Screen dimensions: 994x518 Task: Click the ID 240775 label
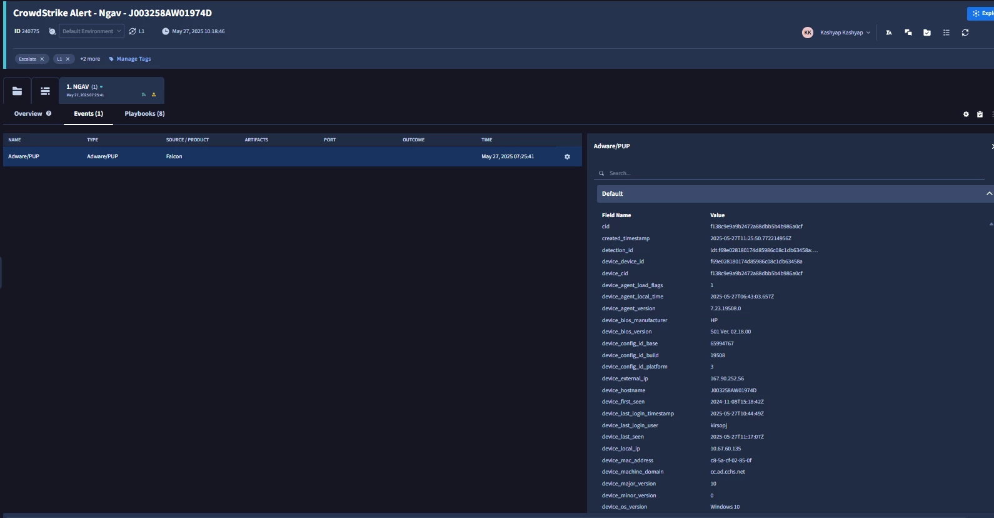coord(26,31)
